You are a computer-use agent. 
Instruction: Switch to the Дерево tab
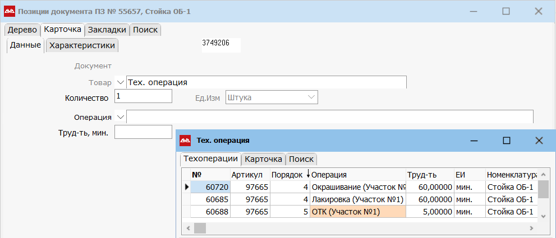point(22,30)
